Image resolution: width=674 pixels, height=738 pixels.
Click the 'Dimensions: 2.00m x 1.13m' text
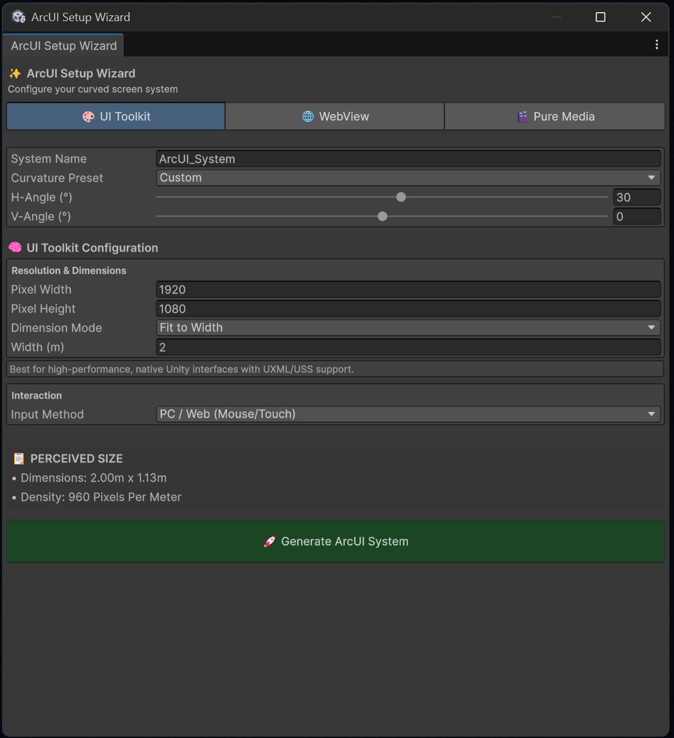[x=94, y=478]
